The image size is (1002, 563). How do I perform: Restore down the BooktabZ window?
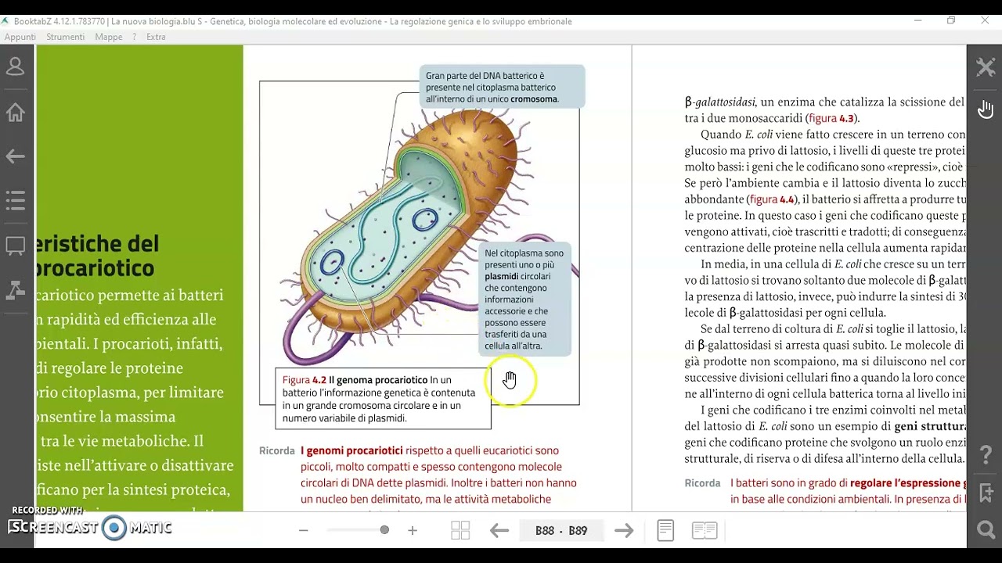[951, 21]
